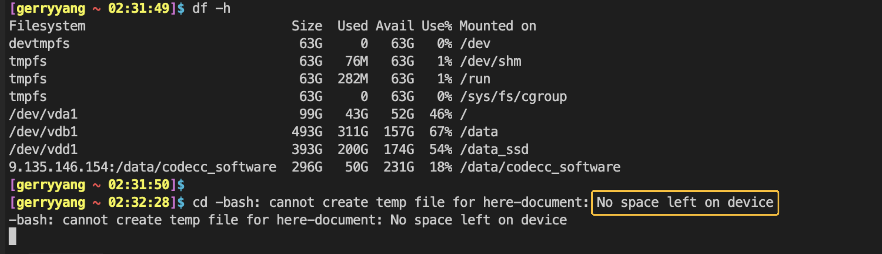
Task: Click the 9.135.146.154 NFS filesystem entry
Action: [142, 167]
